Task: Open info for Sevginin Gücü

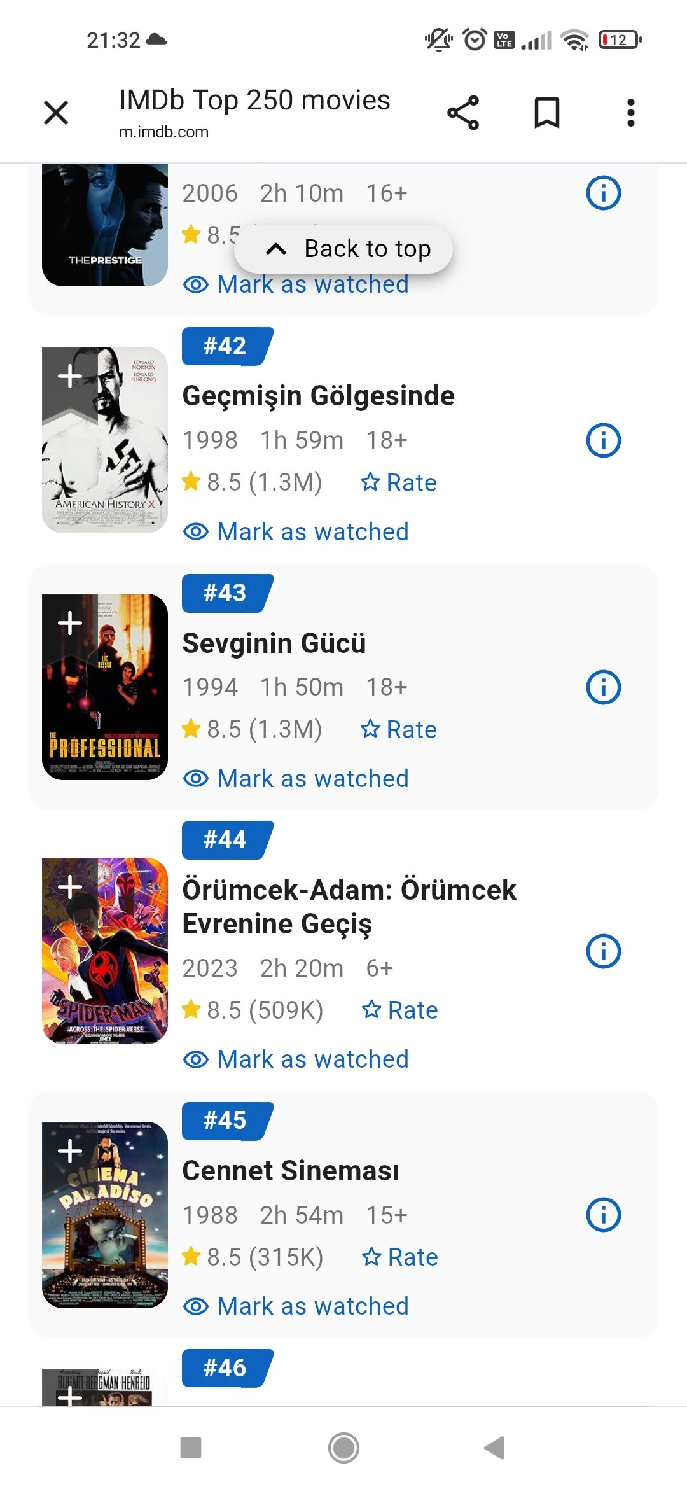Action: pos(603,687)
